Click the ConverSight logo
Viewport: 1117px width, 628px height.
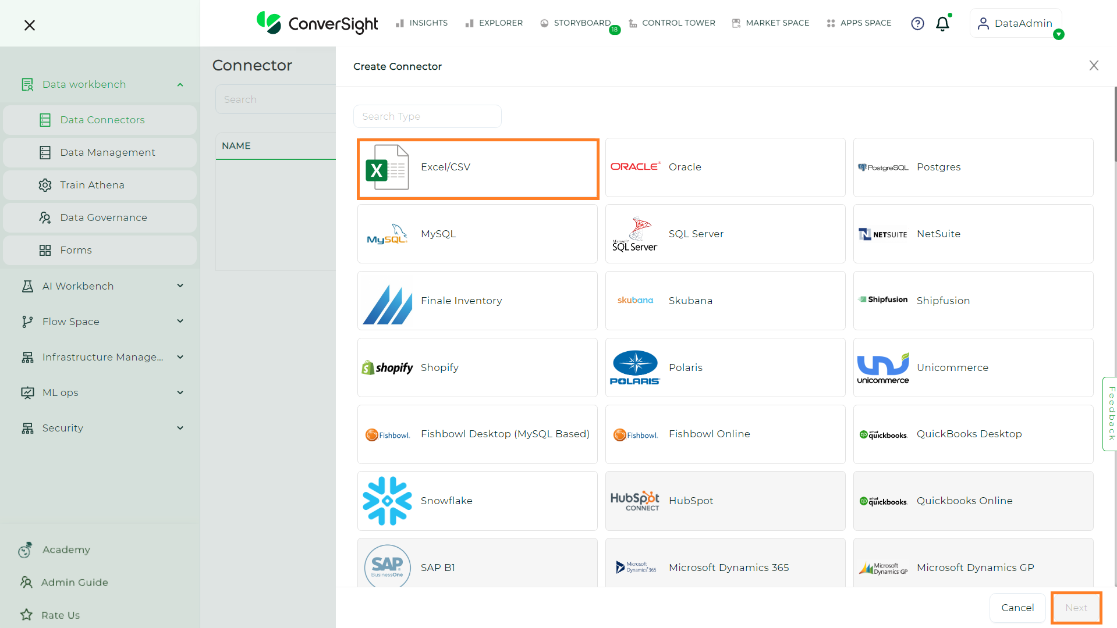point(317,23)
